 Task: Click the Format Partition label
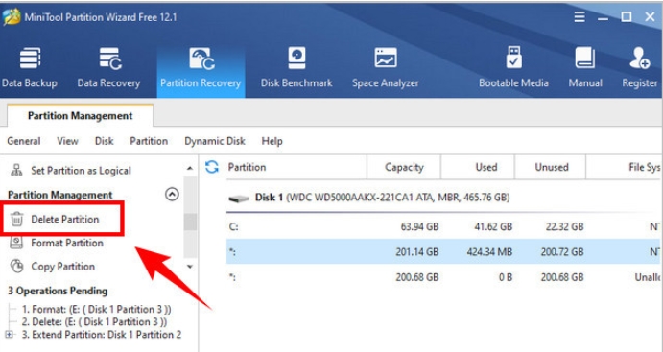pyautogui.click(x=67, y=243)
